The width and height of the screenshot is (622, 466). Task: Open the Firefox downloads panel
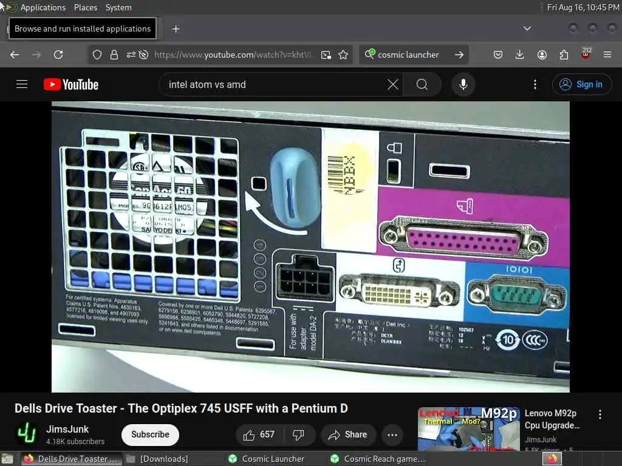pos(520,55)
